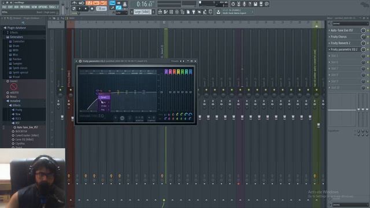The height and width of the screenshot is (208, 370).
Task: Click the yellow band 4 swatch in EQ
Action: (178, 72)
